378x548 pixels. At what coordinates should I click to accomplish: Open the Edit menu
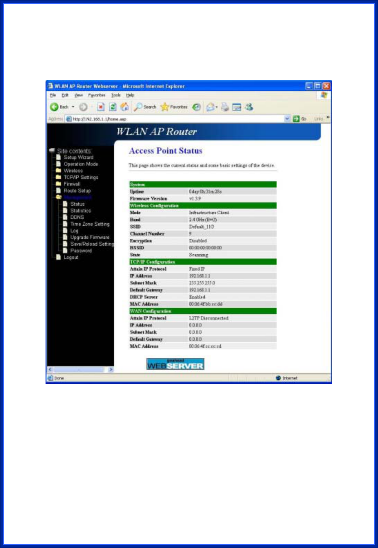click(65, 95)
